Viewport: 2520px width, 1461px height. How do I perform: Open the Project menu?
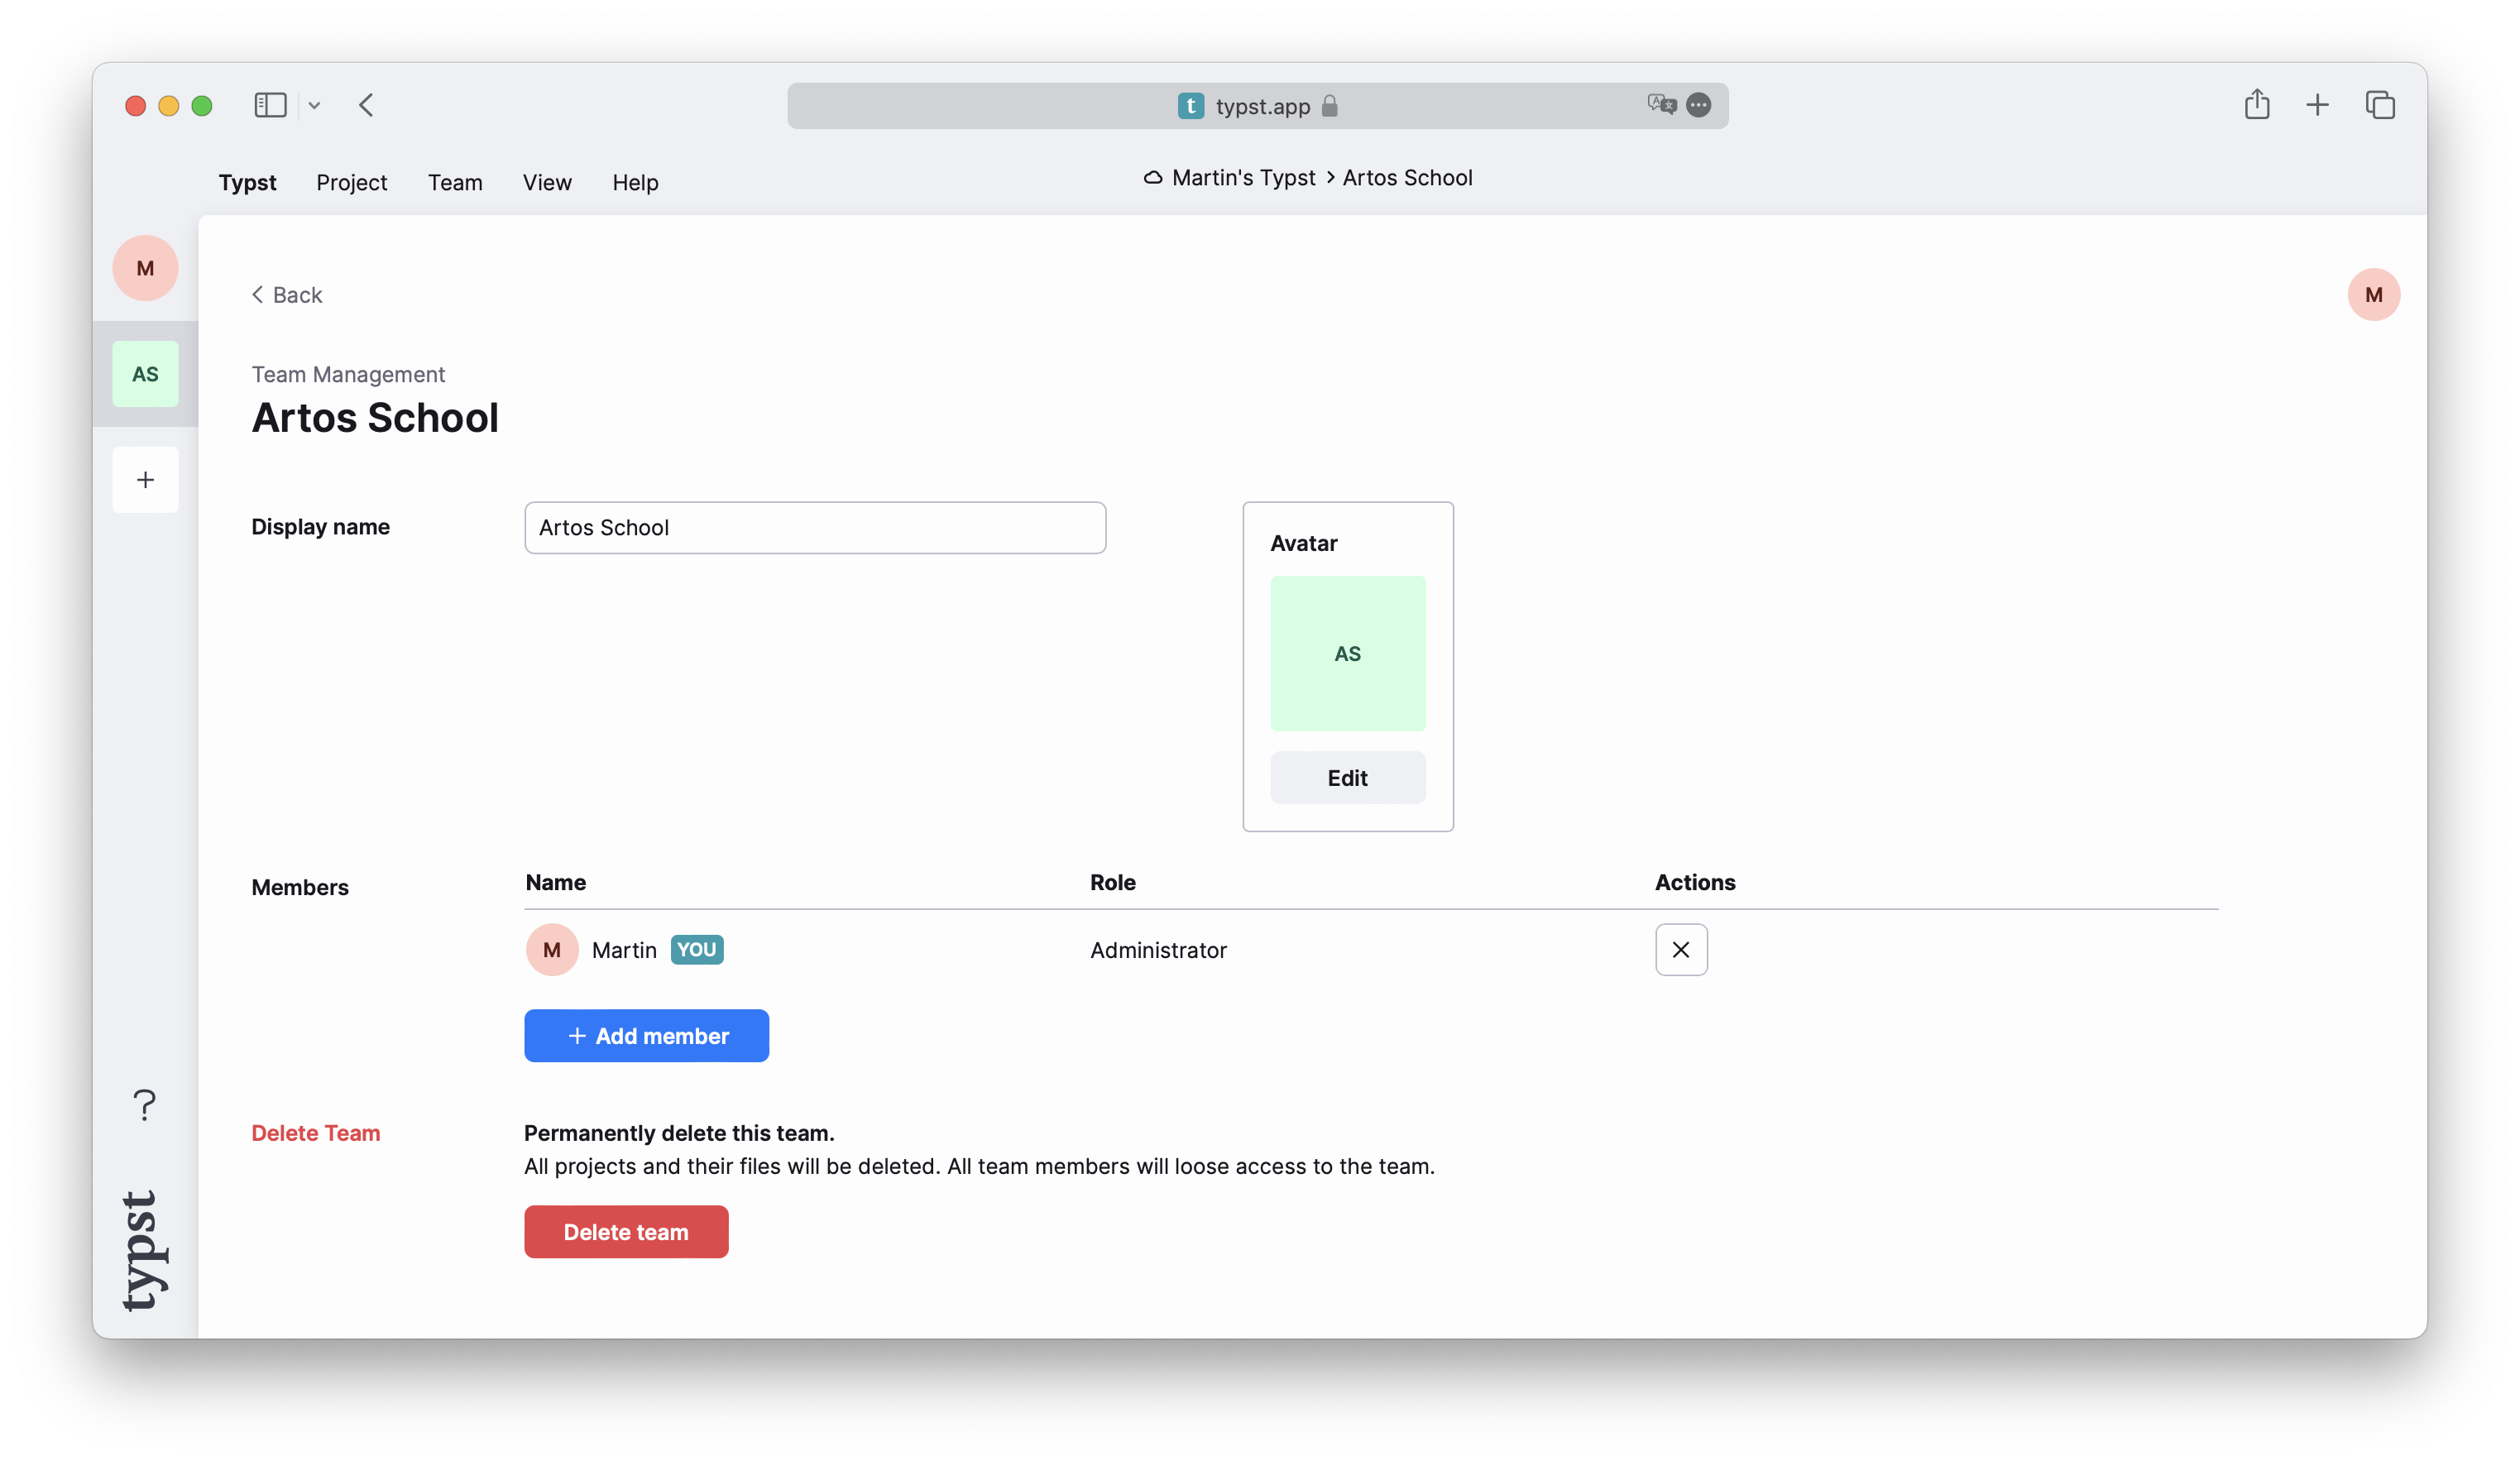pos(351,183)
